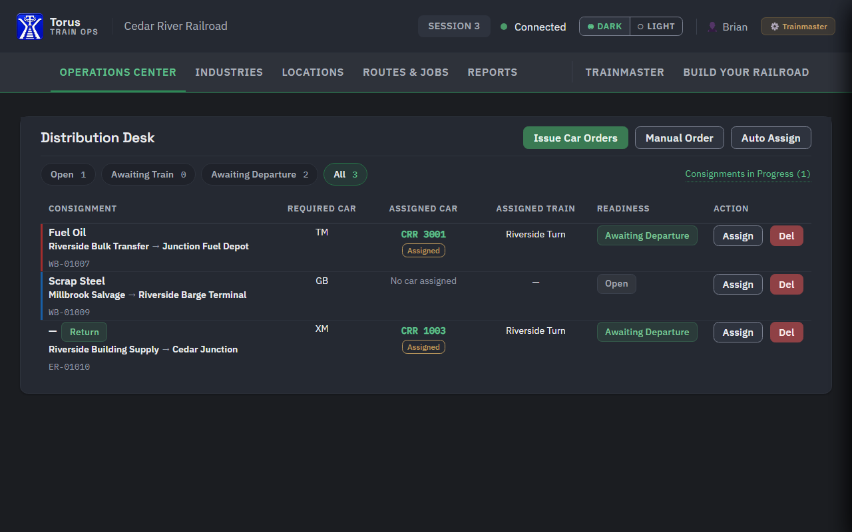This screenshot has width=852, height=532.
Task: Click the Trainmaster role badge
Action: click(x=798, y=27)
